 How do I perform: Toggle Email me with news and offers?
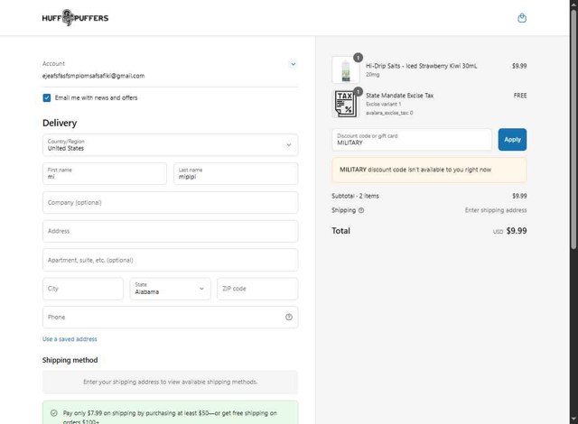coord(47,97)
